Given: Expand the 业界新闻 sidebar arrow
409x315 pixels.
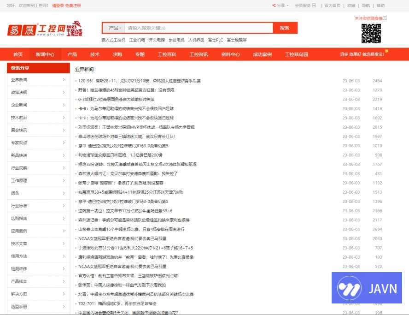Looking at the screenshot, I should [64, 80].
